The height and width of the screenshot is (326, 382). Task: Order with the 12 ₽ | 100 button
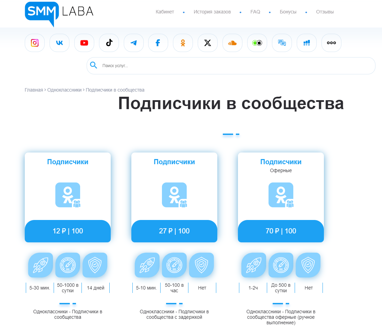click(x=68, y=231)
